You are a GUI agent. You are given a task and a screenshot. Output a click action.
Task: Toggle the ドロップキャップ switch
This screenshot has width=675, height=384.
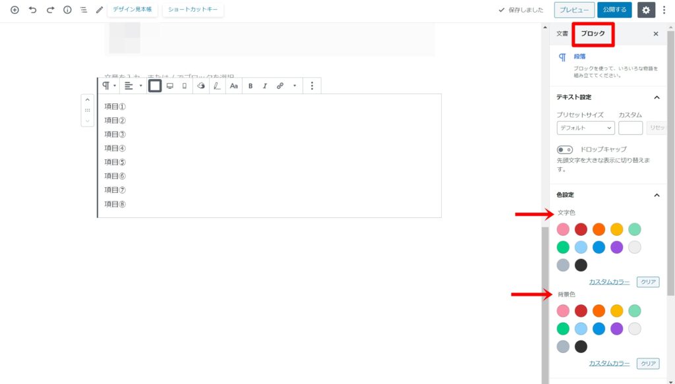564,150
